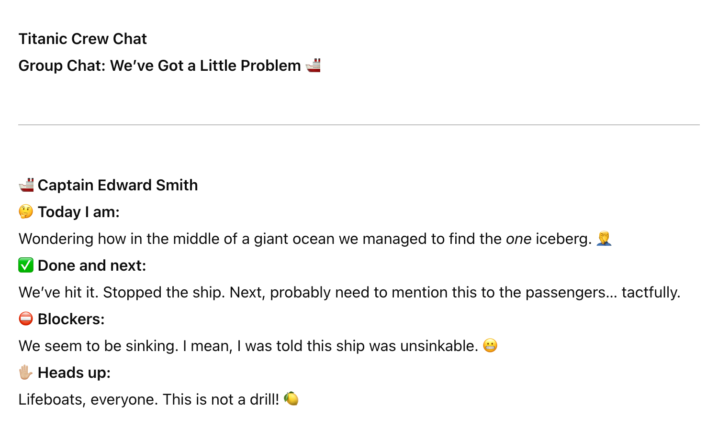The image size is (718, 440).
Task: Click the red no-entry emoji
Action: click(26, 319)
